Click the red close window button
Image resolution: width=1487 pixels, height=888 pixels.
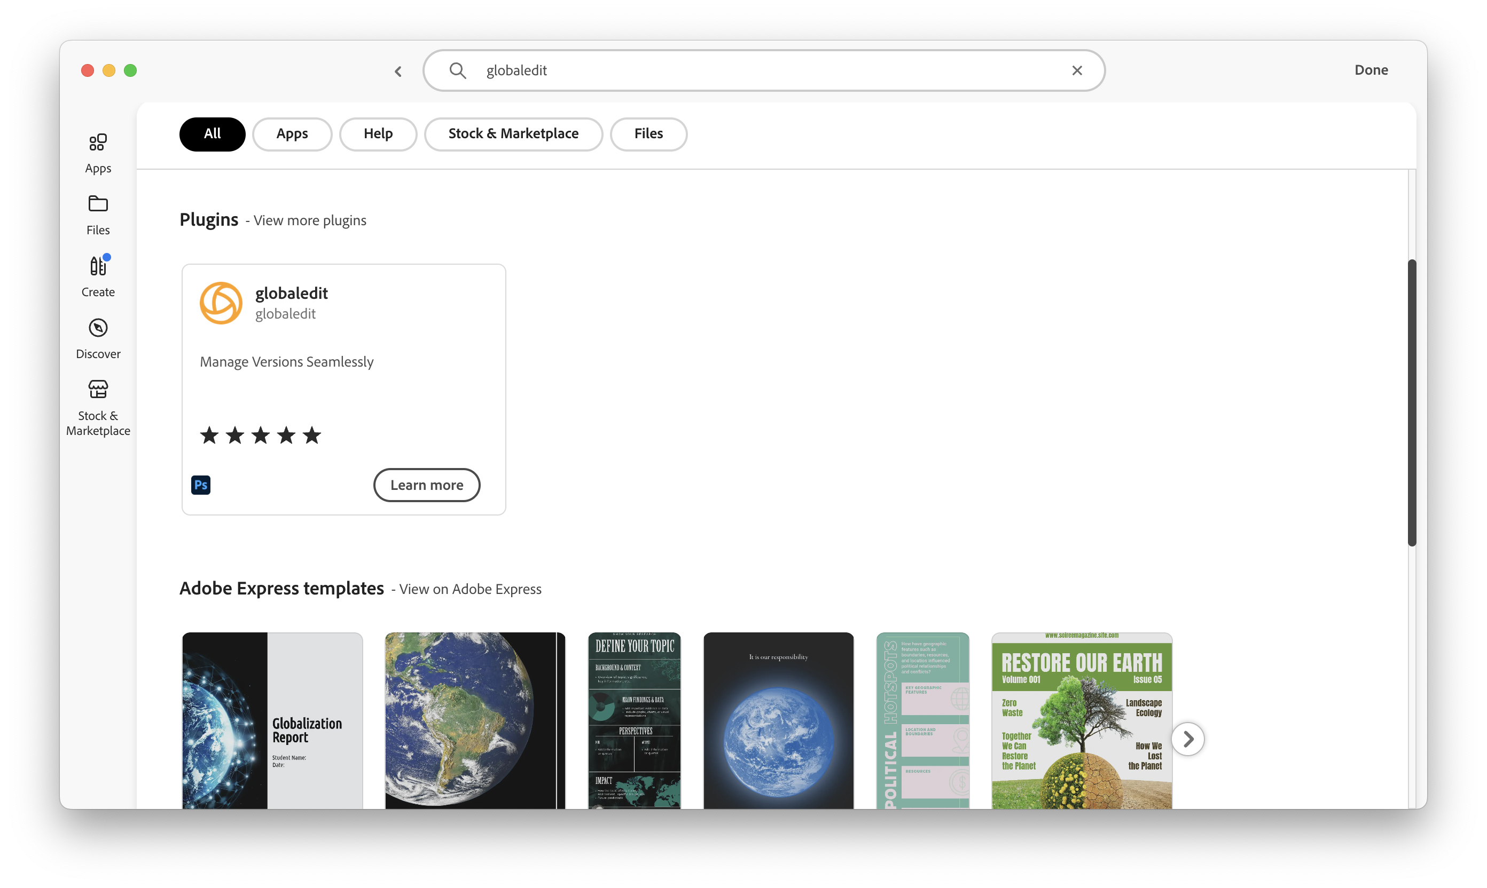pyautogui.click(x=88, y=70)
